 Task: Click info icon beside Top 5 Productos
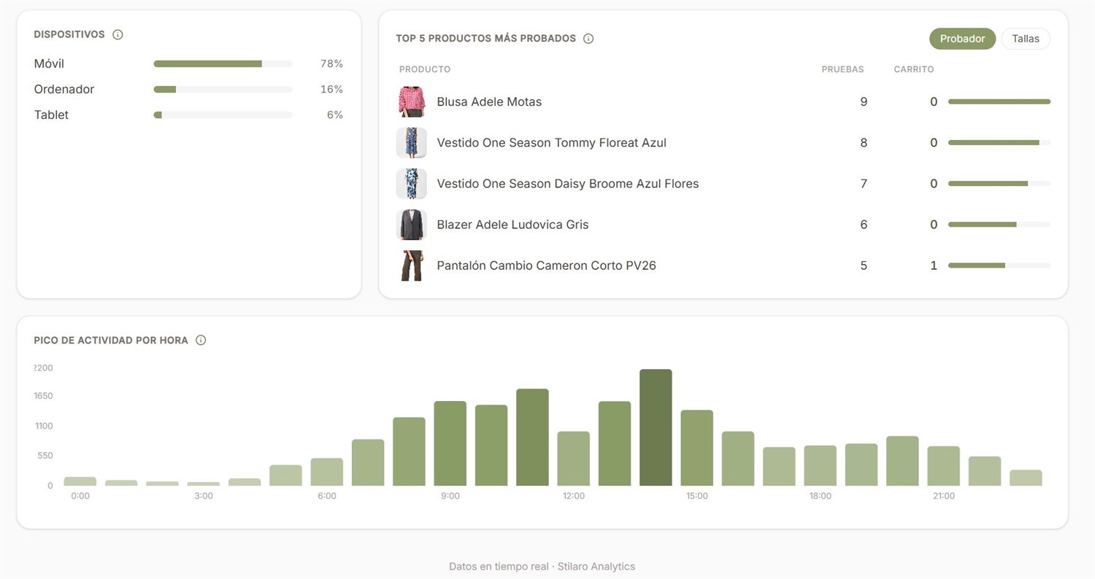tap(588, 38)
